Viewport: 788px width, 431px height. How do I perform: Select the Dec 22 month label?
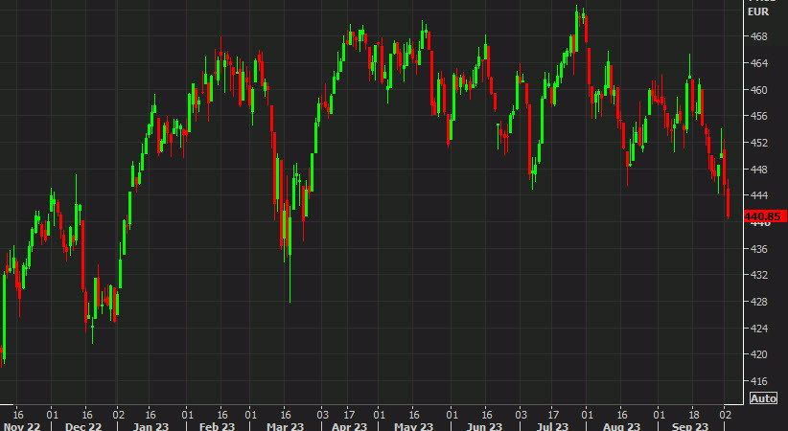pyautogui.click(x=83, y=426)
